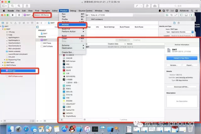
Task: Show the Quick Help inspector icon
Action: (179, 23)
